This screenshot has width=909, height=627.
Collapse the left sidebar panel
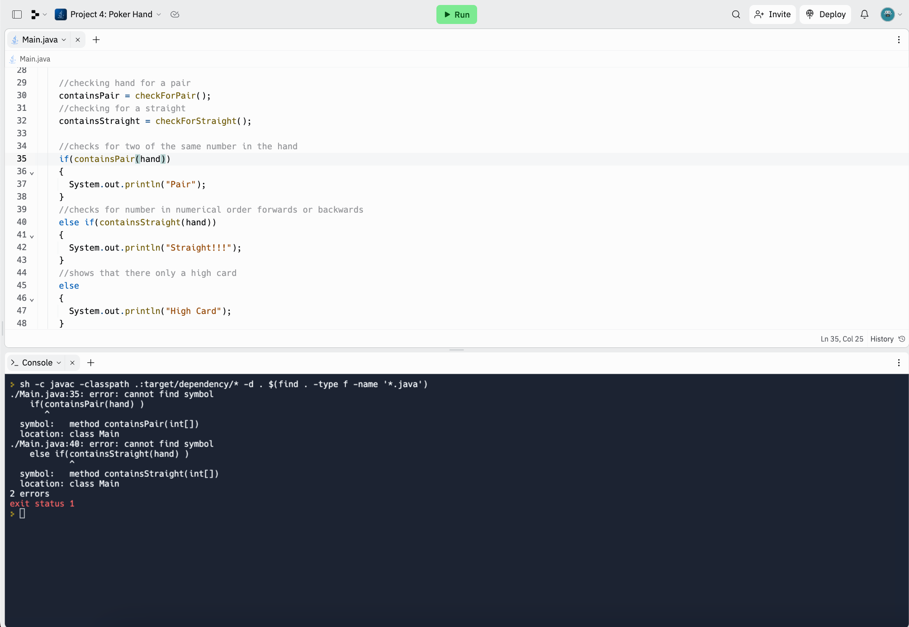point(17,14)
